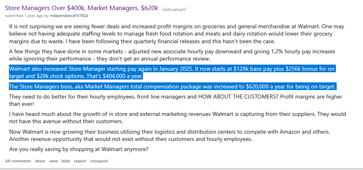Crosspost this post using the crosspost link
Screen dimensions: 363x170
click(x=99, y=161)
